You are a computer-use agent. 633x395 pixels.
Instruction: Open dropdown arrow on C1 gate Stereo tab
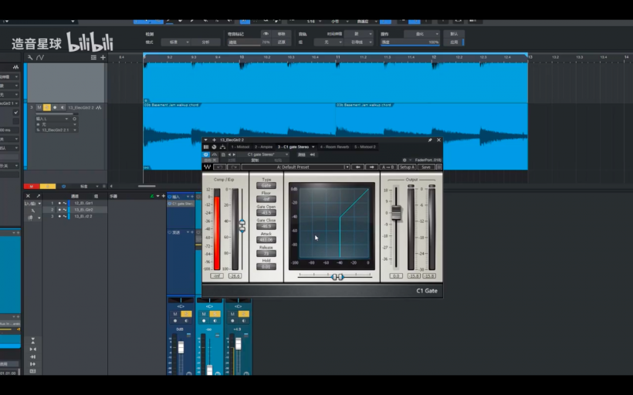pos(313,147)
